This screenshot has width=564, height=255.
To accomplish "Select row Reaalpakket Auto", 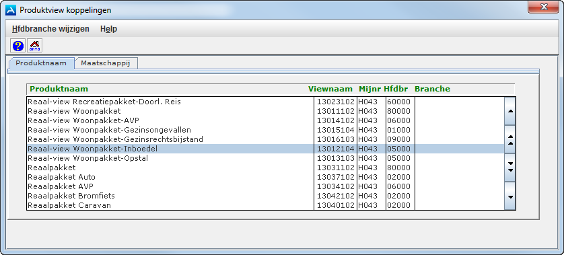I will point(265,177).
